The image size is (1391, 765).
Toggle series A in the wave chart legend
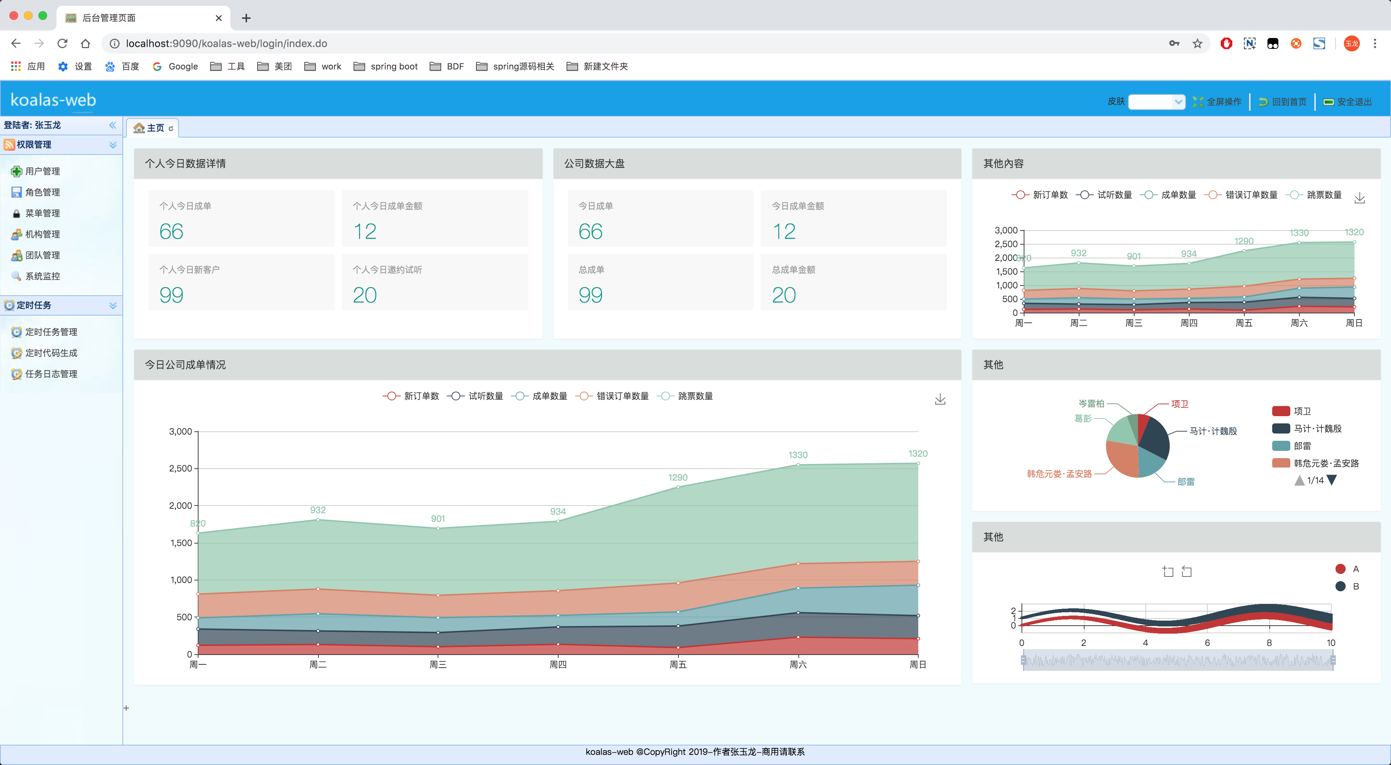pos(1347,569)
